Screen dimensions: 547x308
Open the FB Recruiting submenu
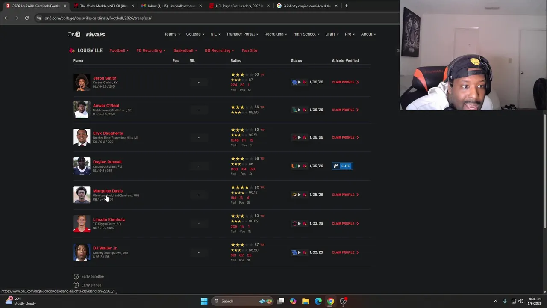click(151, 50)
